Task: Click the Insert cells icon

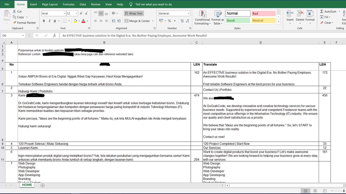Action: (290, 14)
